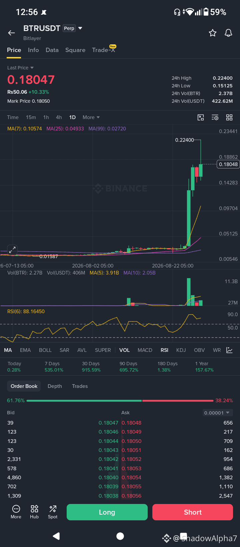Image resolution: width=240 pixels, height=547 pixels.
Task: Tap the 7 Days 535.01% stat
Action: [54, 367]
